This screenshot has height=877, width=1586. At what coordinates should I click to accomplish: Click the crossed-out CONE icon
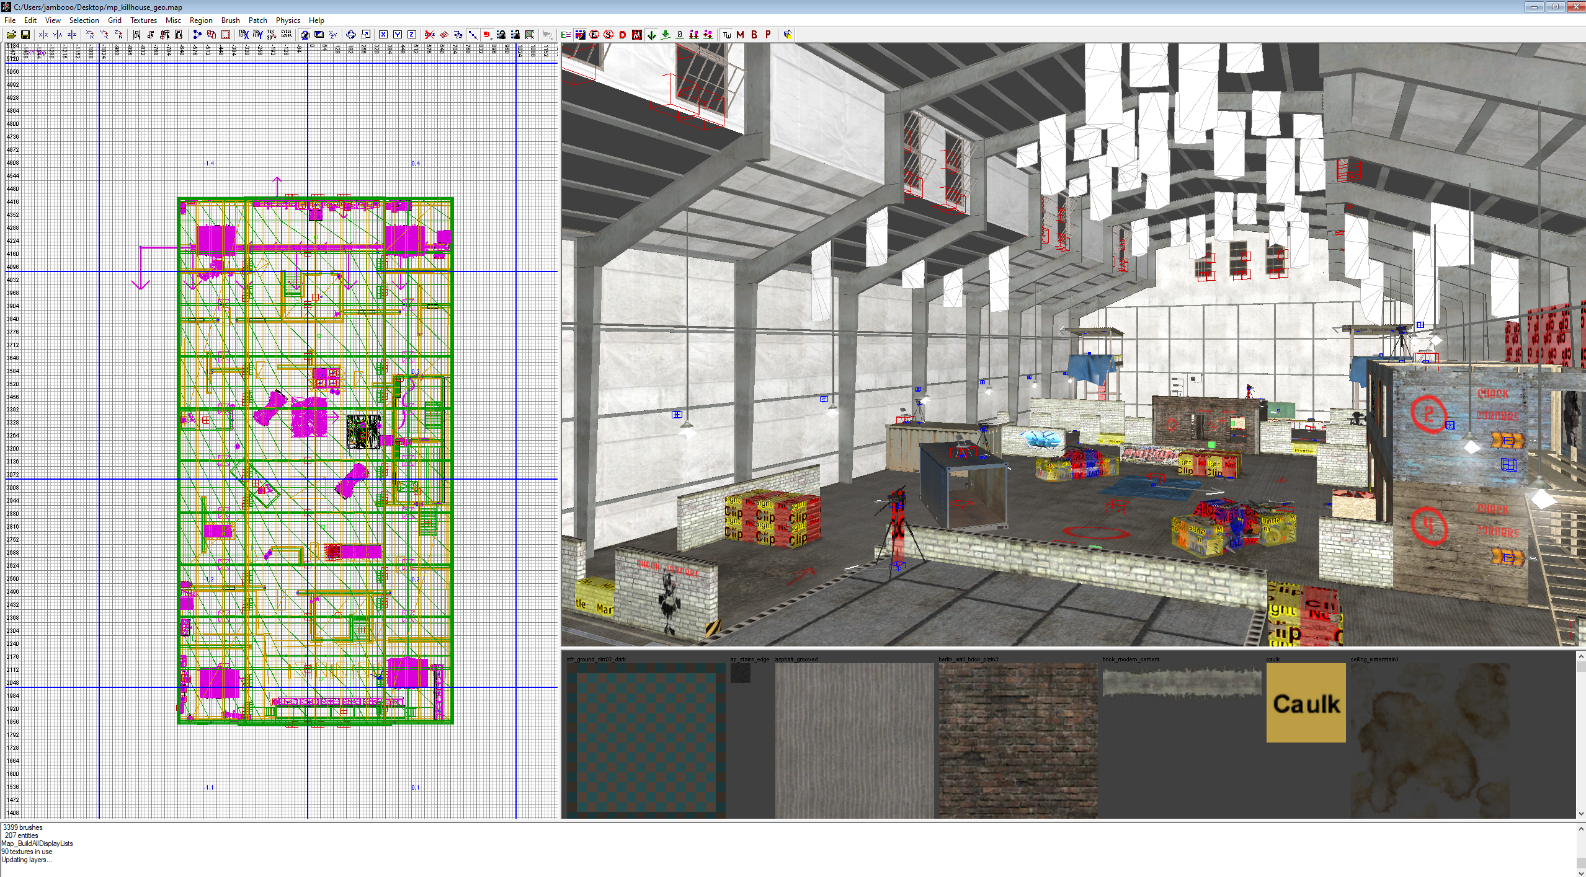pos(430,35)
